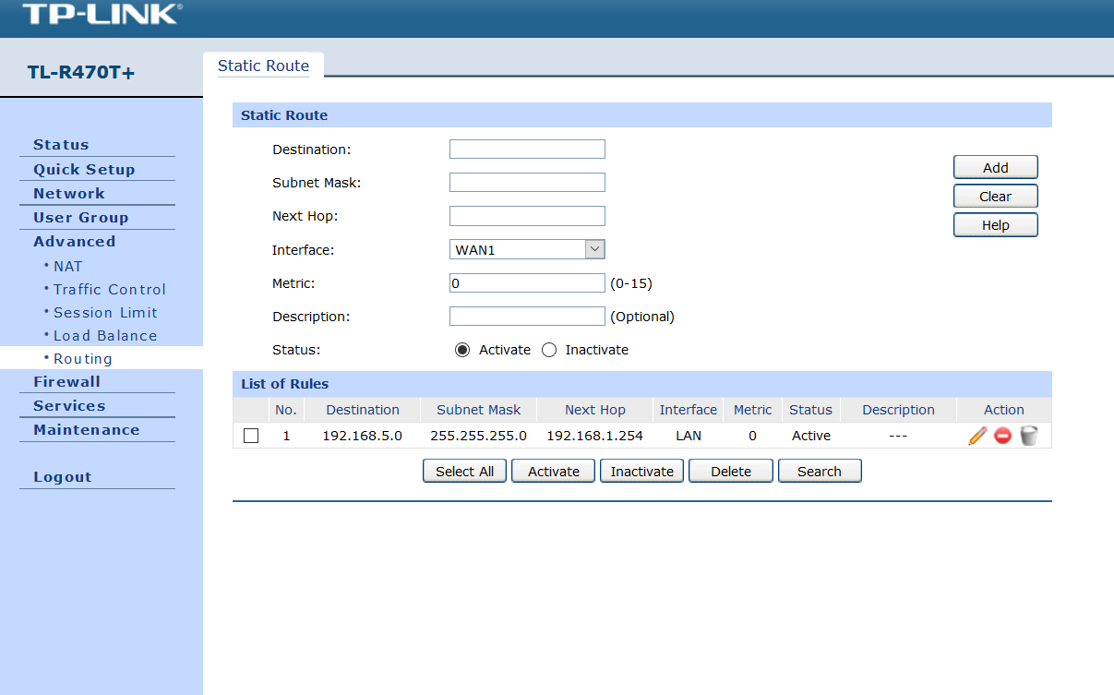Click the List of Rules heading
Screen dimensions: 1114x695
coord(284,384)
